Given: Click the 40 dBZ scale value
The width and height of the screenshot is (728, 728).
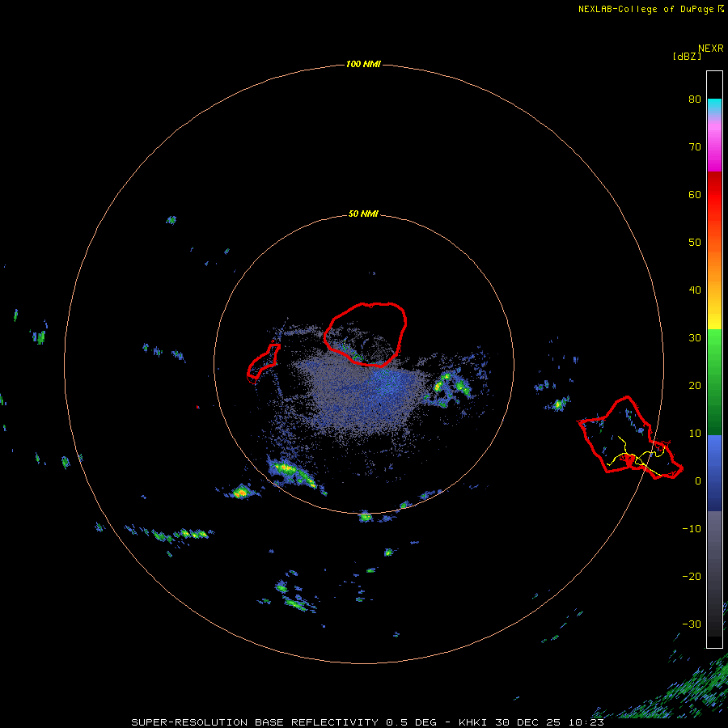Looking at the screenshot, I should 695,290.
